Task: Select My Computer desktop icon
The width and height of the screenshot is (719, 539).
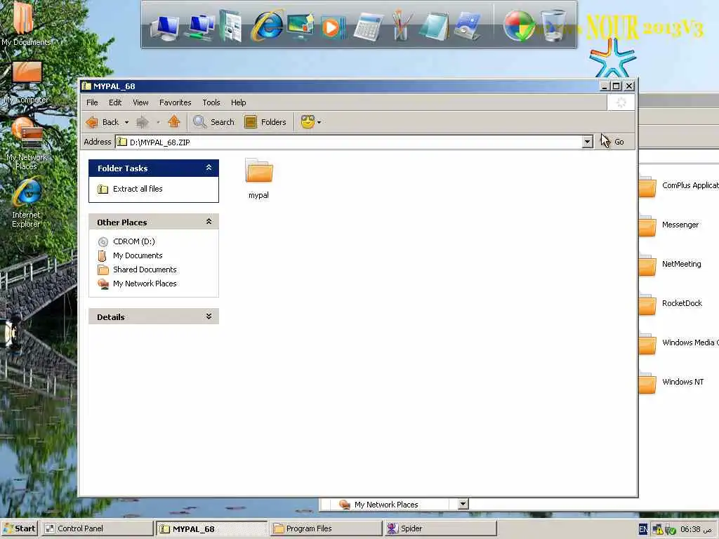Action: pyautogui.click(x=26, y=83)
